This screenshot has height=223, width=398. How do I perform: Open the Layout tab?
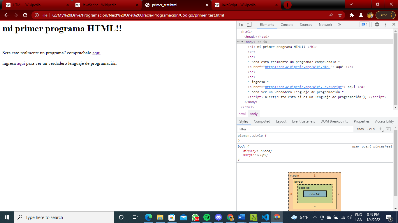click(281, 121)
